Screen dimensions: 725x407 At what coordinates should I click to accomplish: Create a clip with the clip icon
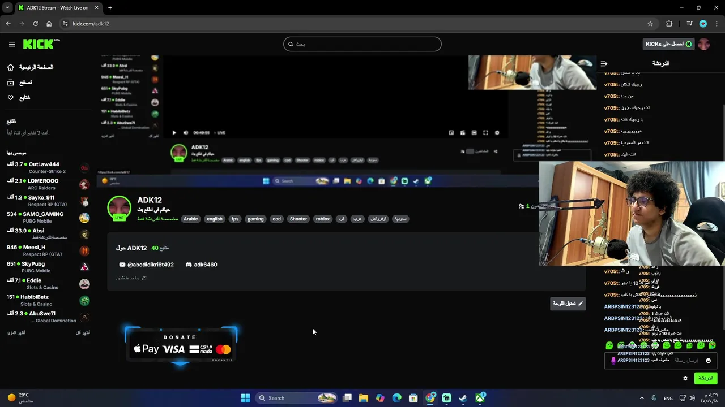coord(463,133)
